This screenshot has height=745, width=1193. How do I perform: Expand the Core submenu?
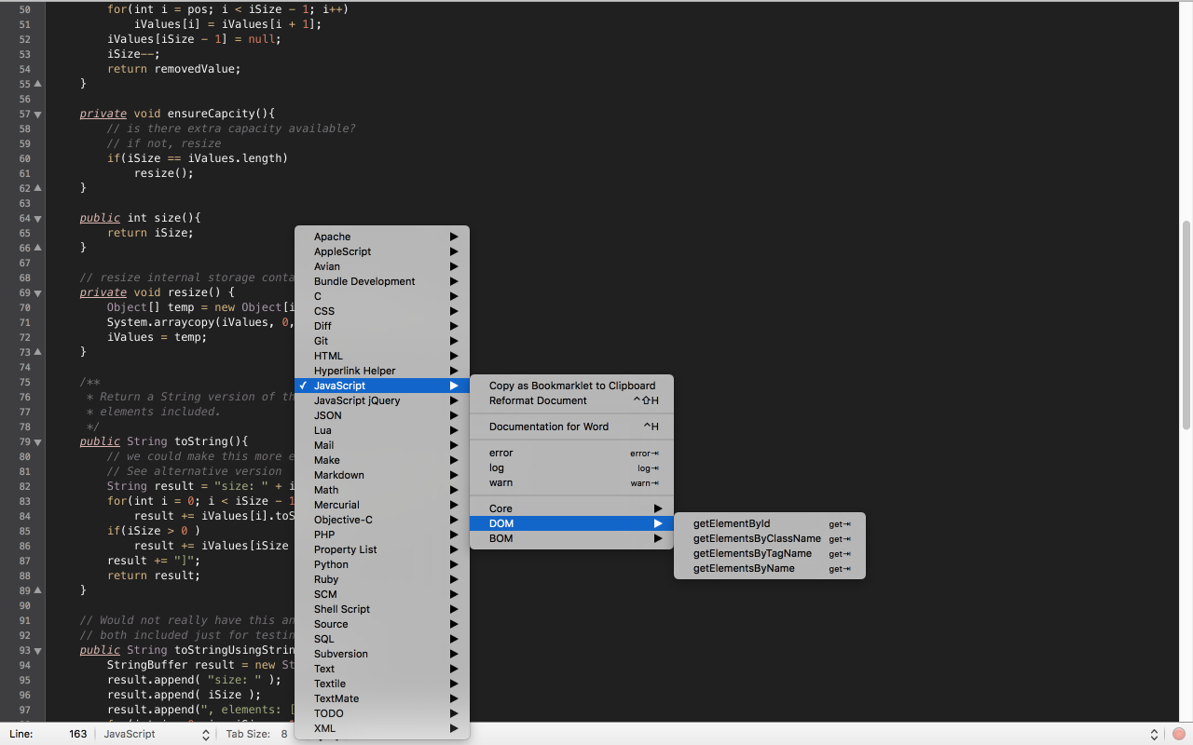571,508
